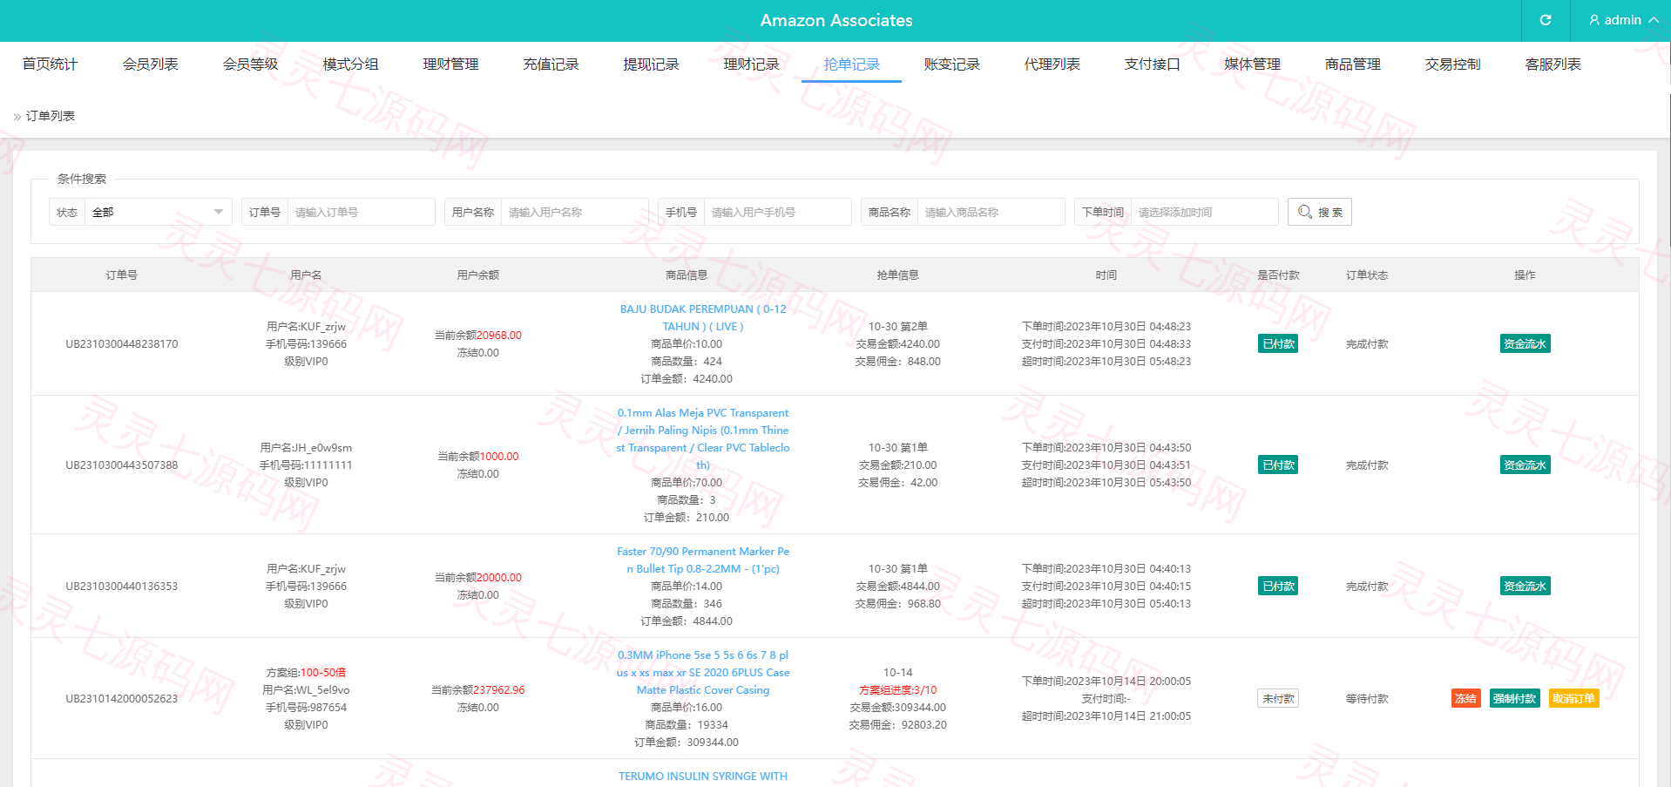Viewport: 1671px width, 787px height.
Task: Click the yellow 取消订单 button
Action: coord(1573,698)
